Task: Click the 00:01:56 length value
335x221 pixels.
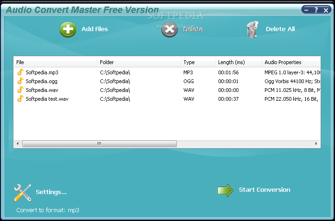Action: [x=228, y=72]
